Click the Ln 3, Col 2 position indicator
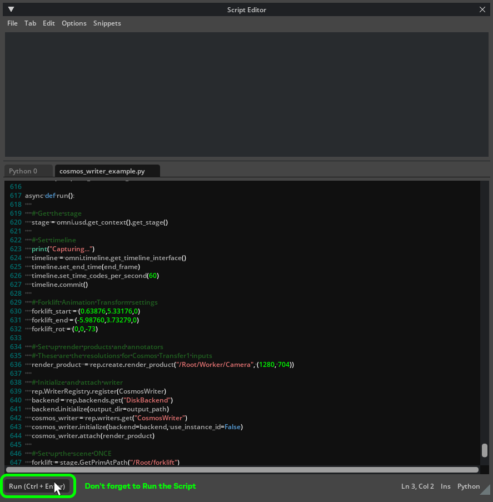The width and height of the screenshot is (493, 502). (417, 486)
